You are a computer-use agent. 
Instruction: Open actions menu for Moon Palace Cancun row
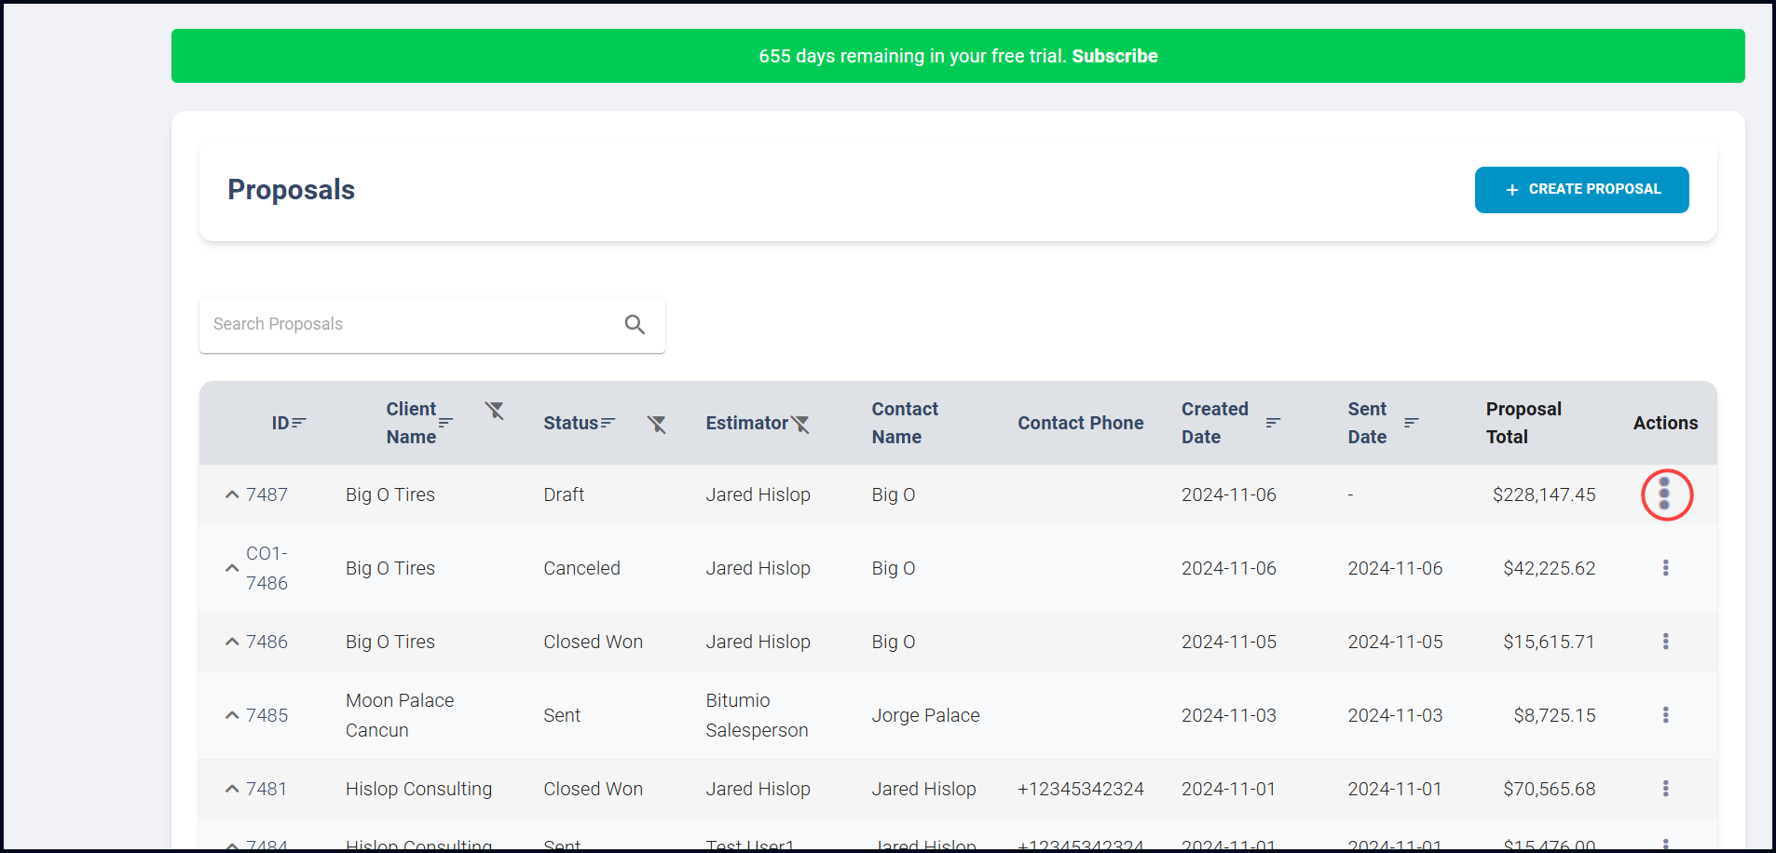click(1665, 715)
